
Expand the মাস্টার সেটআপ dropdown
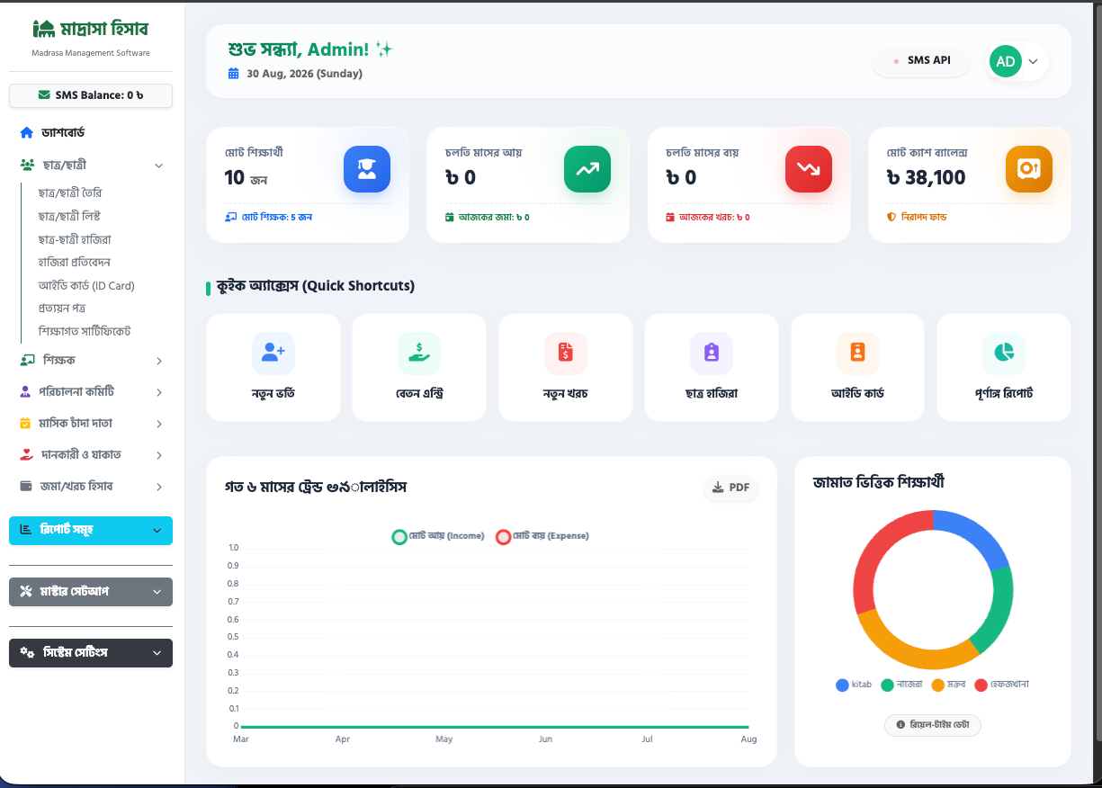tap(91, 592)
